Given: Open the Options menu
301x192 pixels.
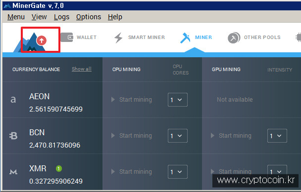Looking at the screenshot, I should point(89,17).
